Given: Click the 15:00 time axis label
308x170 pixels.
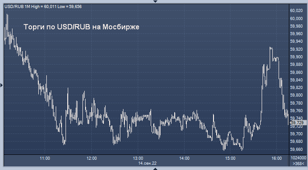Looking at the screenshot, I should click(x=230, y=158).
